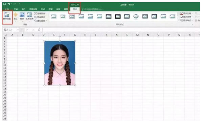Click the insert function fx icon

click(39, 30)
